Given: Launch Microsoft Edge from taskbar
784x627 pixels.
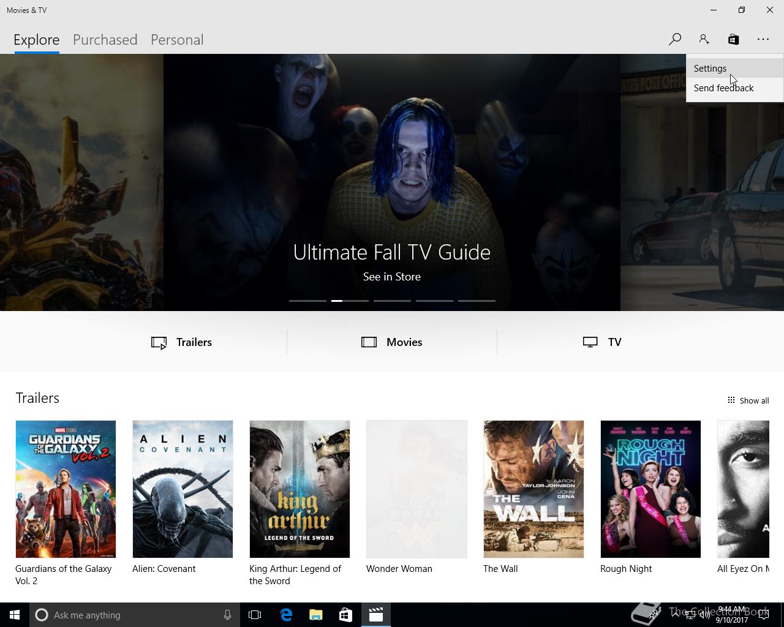Looking at the screenshot, I should pyautogui.click(x=285, y=615).
